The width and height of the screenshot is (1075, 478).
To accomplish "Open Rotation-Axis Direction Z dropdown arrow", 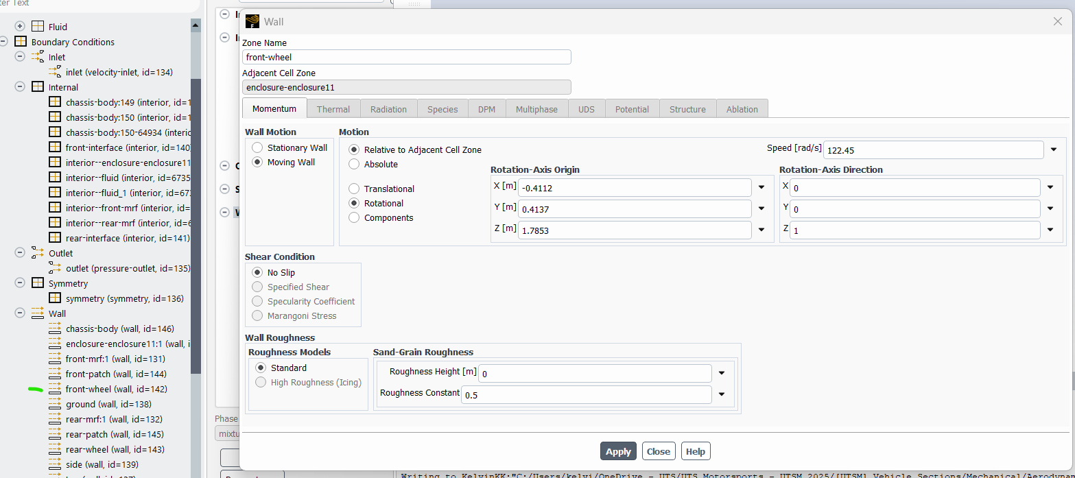I will click(x=1050, y=230).
